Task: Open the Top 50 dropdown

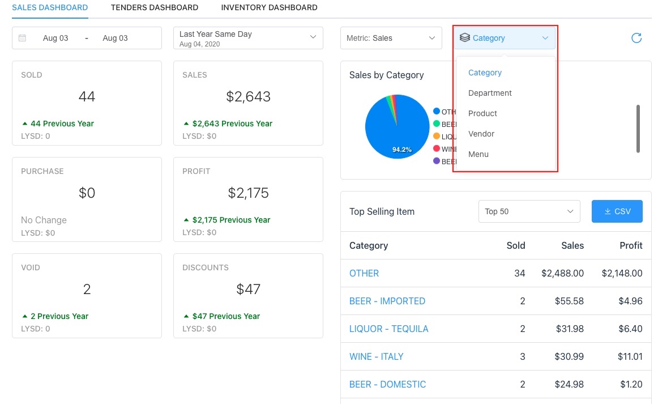Action: tap(529, 211)
